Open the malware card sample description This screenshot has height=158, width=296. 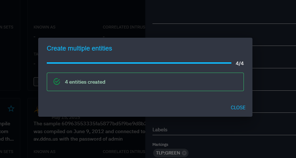click(89, 124)
